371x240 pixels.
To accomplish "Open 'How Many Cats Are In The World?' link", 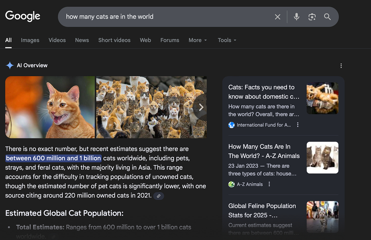I will pyautogui.click(x=264, y=151).
